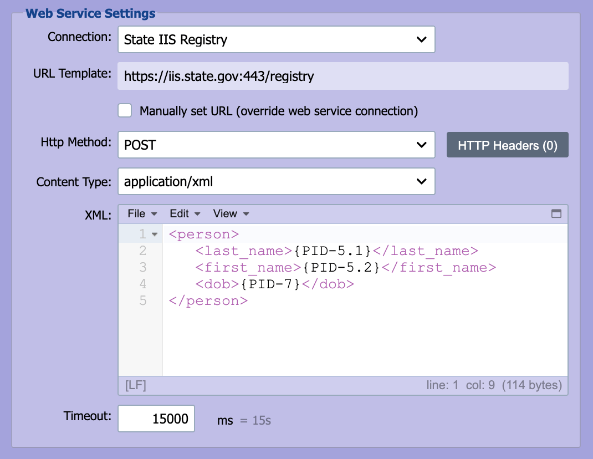Screen dimensions: 593x459
Task: Open the File menu in XML editor
Action: point(142,214)
